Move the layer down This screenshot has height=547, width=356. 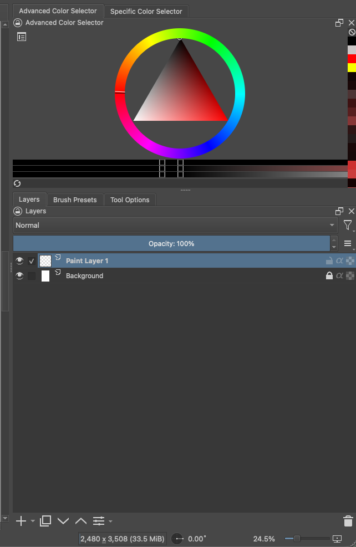(x=63, y=521)
